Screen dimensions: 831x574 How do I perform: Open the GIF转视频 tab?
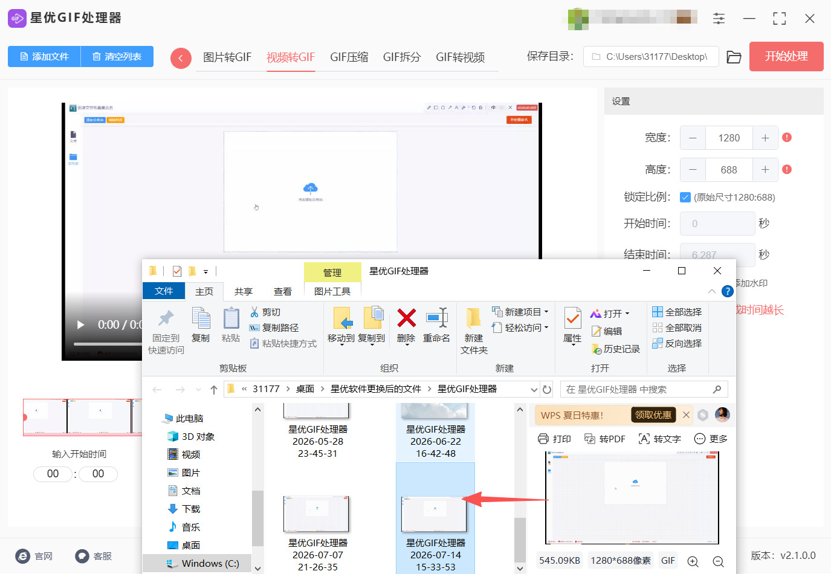coord(461,57)
